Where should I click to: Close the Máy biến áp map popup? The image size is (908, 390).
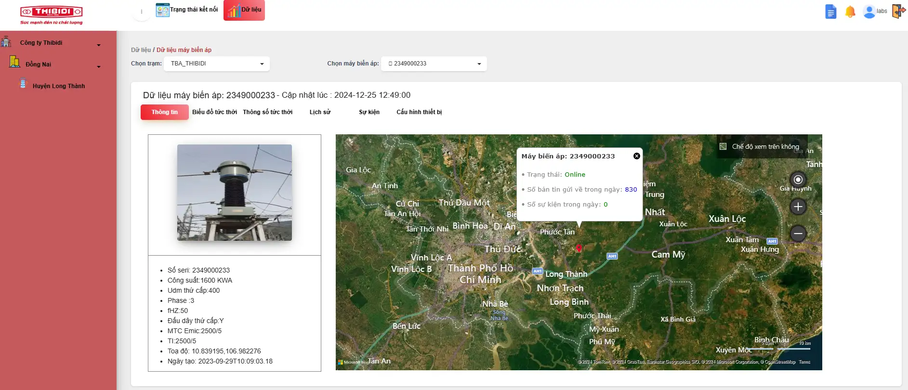click(637, 156)
